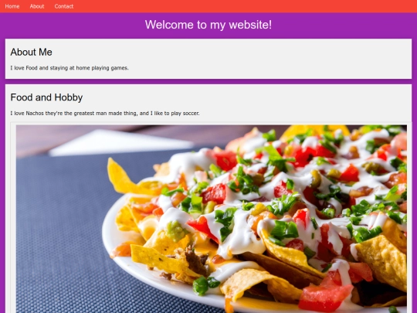This screenshot has width=417, height=313.
Task: Click the white napkin in the photo
Action: [120, 142]
